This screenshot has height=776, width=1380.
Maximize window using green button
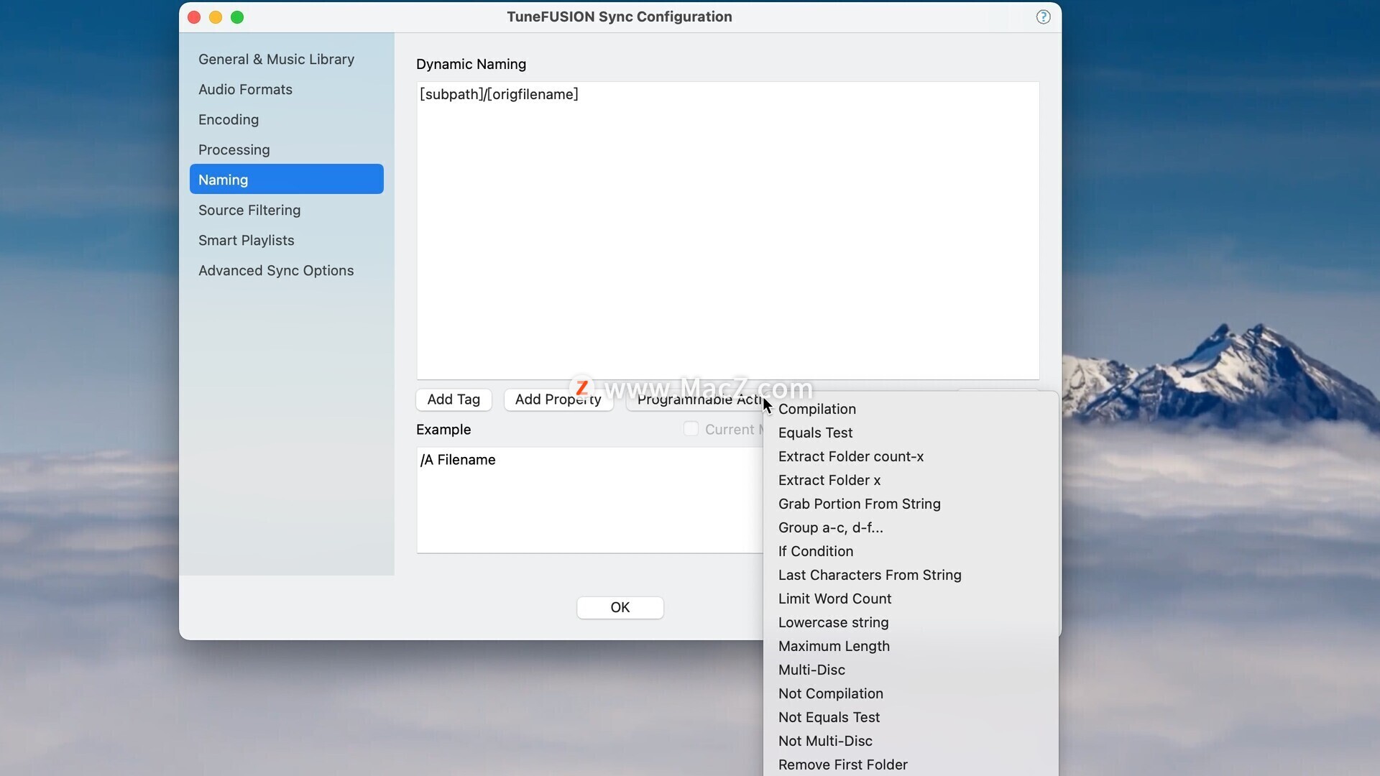(237, 17)
